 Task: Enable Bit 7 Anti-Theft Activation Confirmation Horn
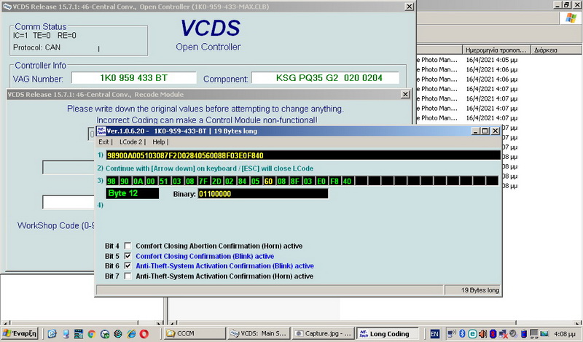click(128, 276)
